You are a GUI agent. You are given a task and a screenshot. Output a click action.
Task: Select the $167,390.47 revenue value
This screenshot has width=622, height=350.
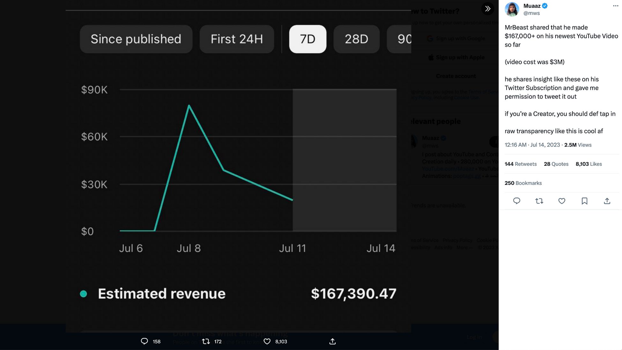354,294
